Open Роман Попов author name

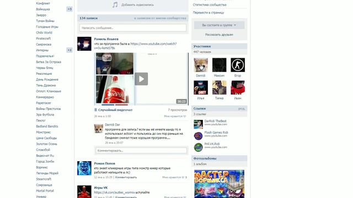104,163
